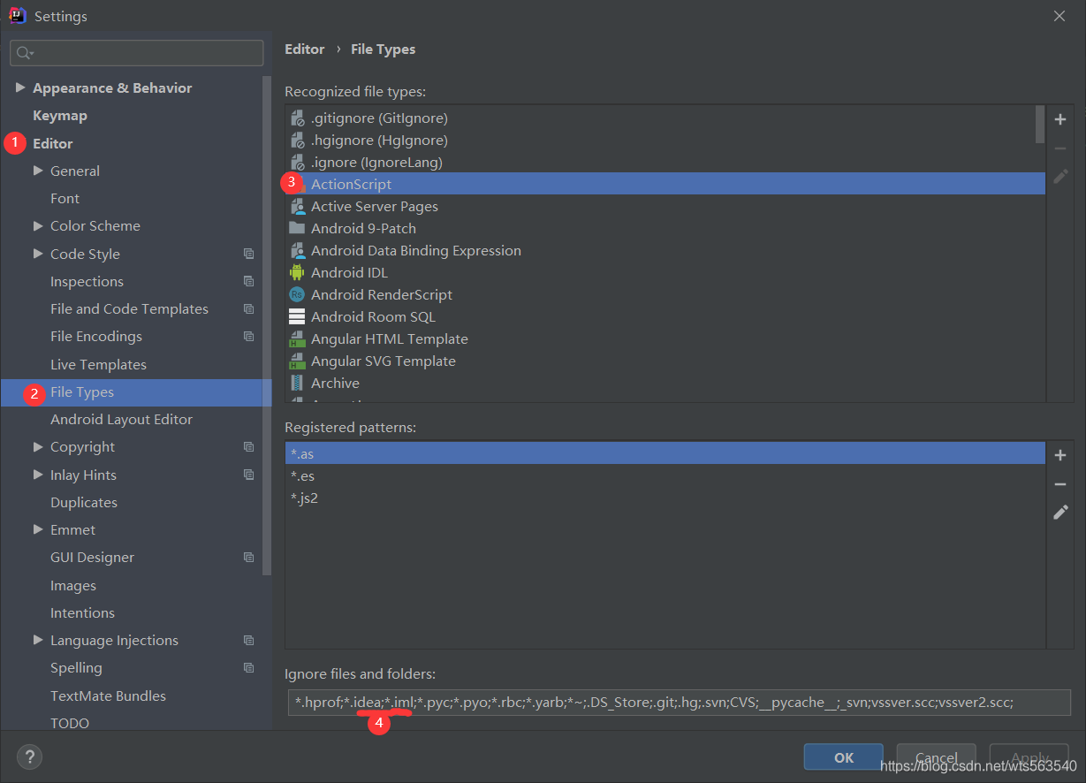Image resolution: width=1086 pixels, height=783 pixels.
Task: Open the Inspections settings page
Action: (x=87, y=282)
